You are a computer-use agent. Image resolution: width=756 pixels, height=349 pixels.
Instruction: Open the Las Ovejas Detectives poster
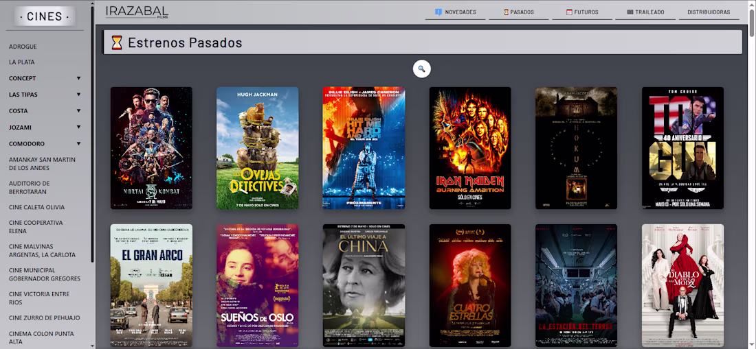(258, 148)
